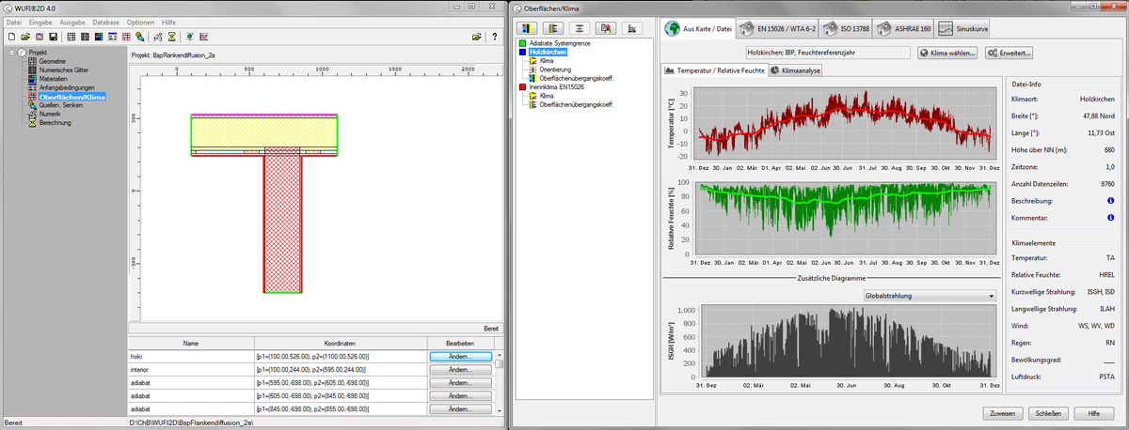Click the second yellow-bars button in Oberflächen/Klima window
The width and height of the screenshot is (1129, 430).
click(553, 28)
